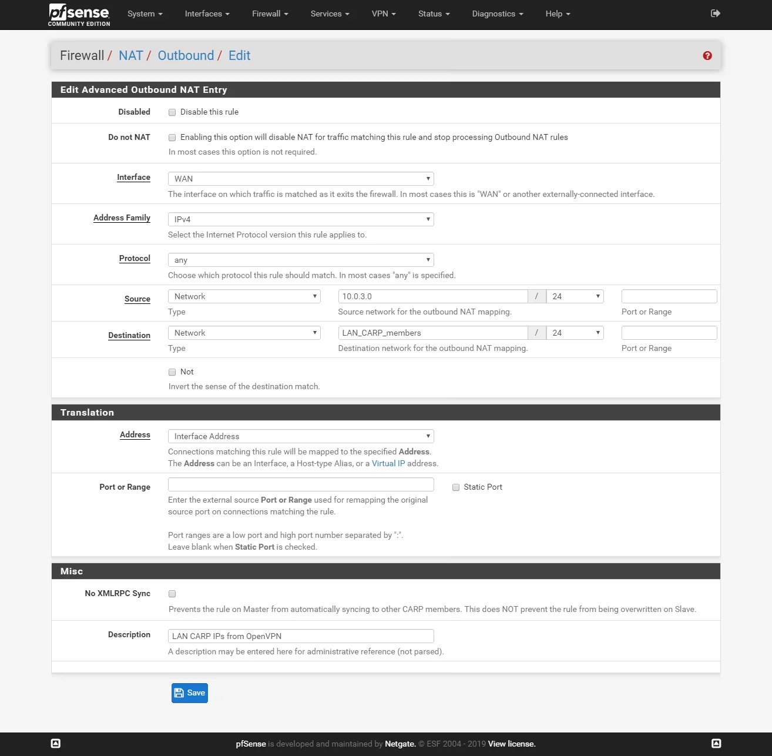This screenshot has height=756, width=772.
Task: Open the Address Family dropdown
Action: click(x=300, y=219)
